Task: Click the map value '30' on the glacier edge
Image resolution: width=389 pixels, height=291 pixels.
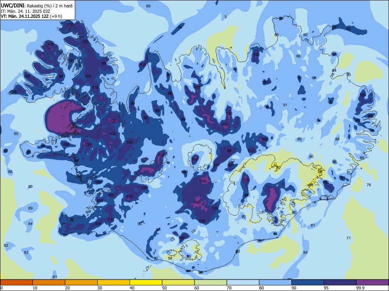Action: pyautogui.click(x=278, y=167)
